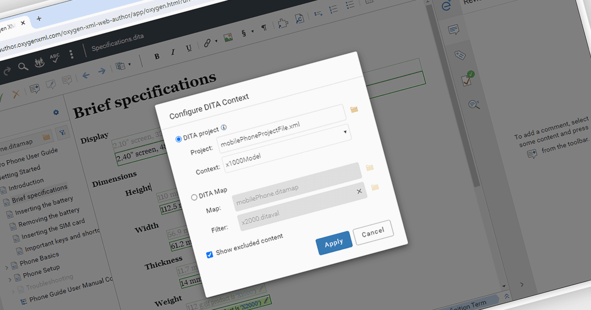Click the unordered list icon

click(350, 5)
